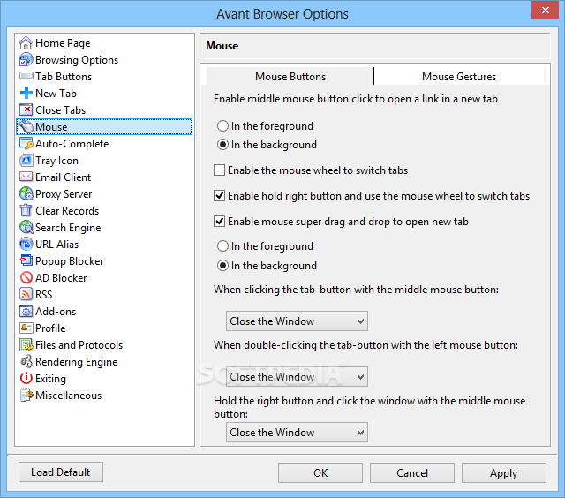Click the Exiting power icon
Screen dimensions: 565x498
click(26, 379)
